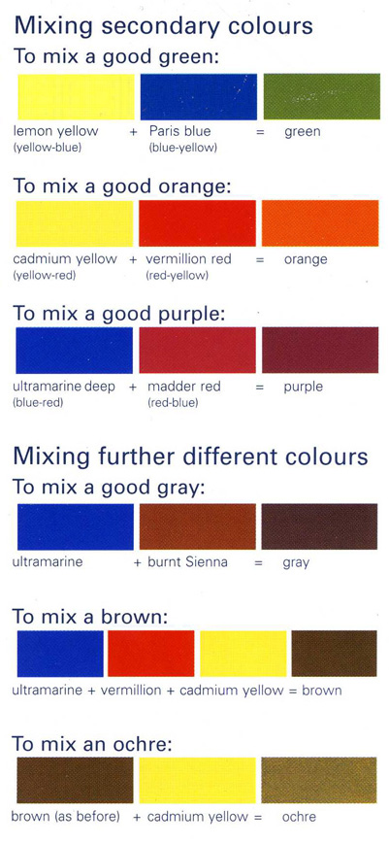Click the mixed green swatch

tap(321, 96)
